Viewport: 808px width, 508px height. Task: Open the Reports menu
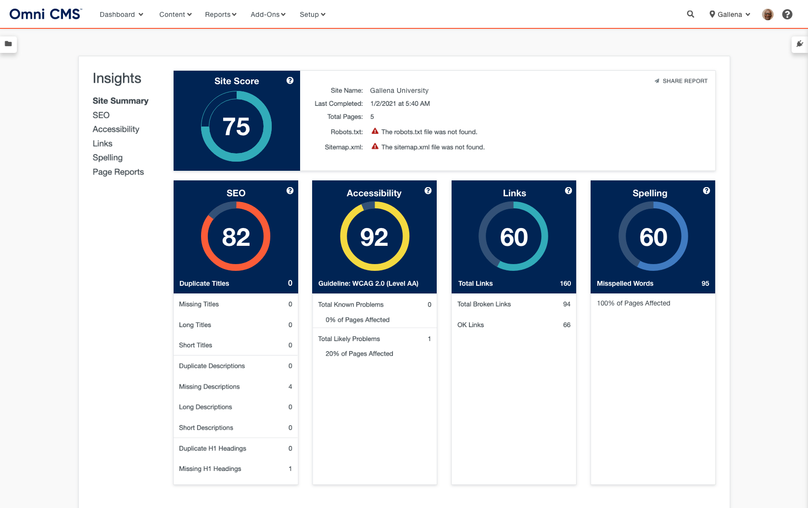(220, 14)
